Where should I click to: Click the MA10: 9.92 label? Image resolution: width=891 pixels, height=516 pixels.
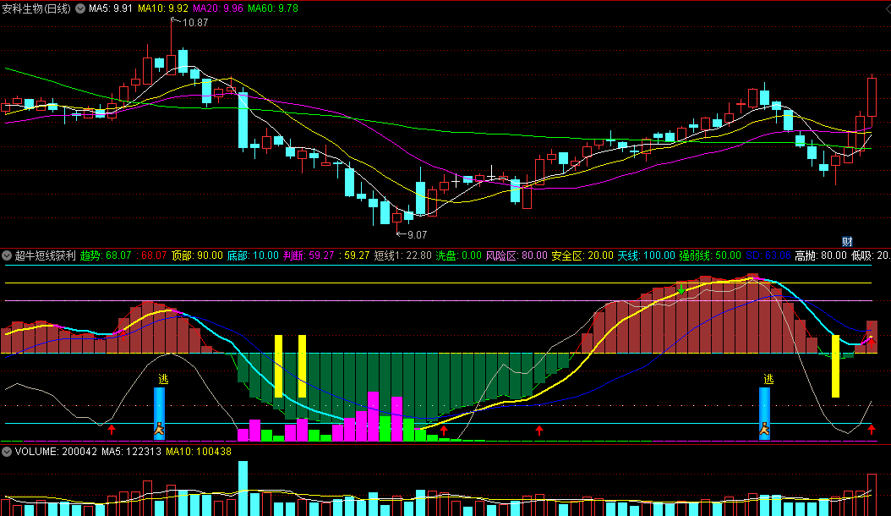tap(162, 8)
